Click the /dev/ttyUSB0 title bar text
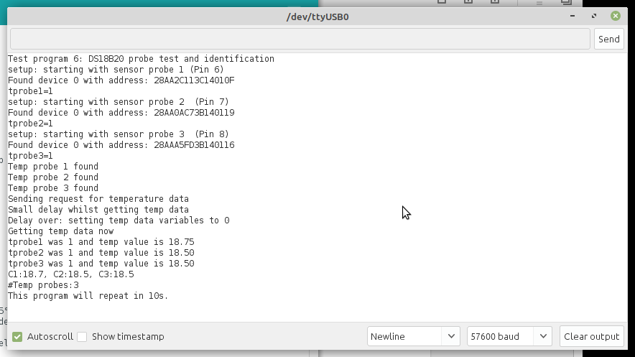The width and height of the screenshot is (635, 357). (317, 17)
